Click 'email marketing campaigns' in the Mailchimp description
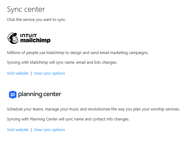This screenshot has height=142, width=190. [x=124, y=53]
